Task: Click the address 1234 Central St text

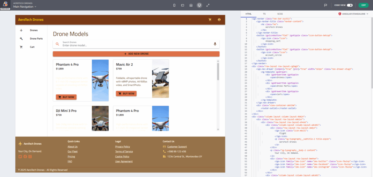Action: click(185, 157)
